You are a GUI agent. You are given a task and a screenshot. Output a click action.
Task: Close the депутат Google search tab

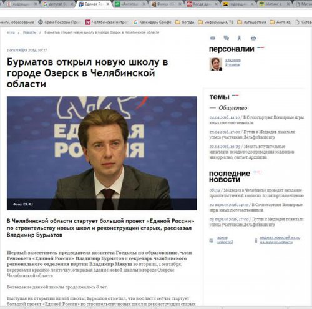[71, 4]
